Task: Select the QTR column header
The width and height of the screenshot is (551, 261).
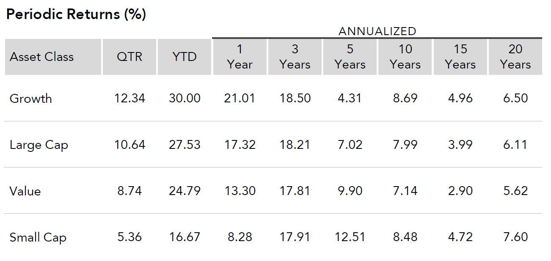Action: click(x=129, y=57)
